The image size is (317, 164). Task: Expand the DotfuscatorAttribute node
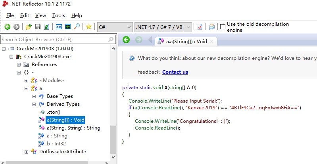[26, 152]
